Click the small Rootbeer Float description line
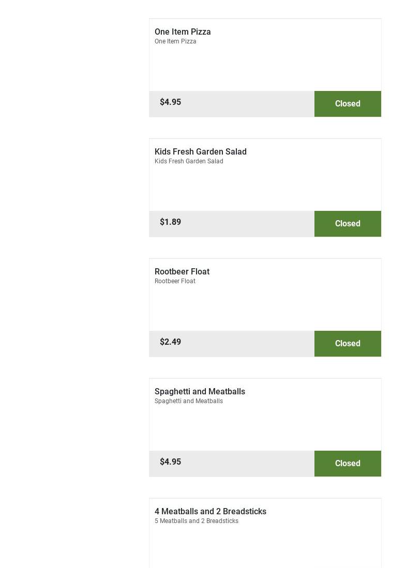 (175, 281)
